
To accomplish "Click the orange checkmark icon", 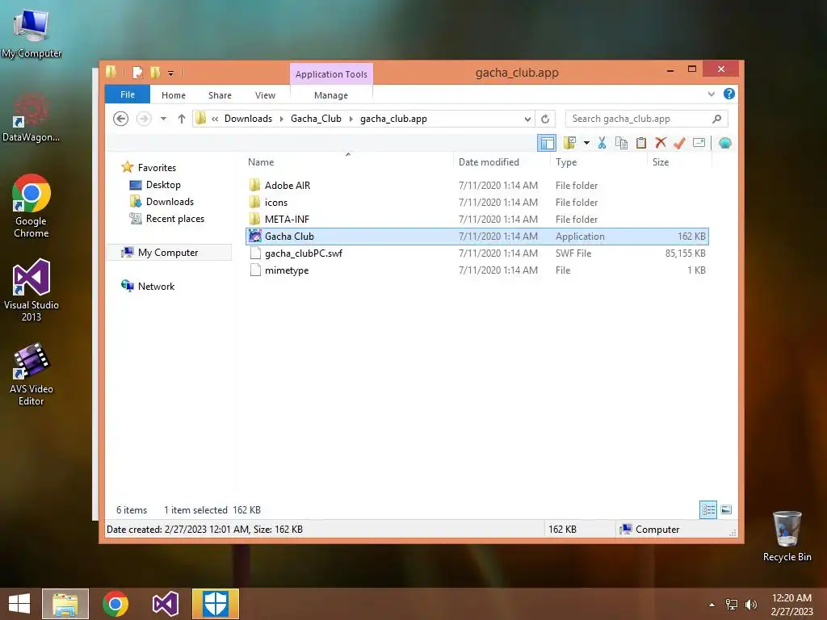I will coord(679,143).
